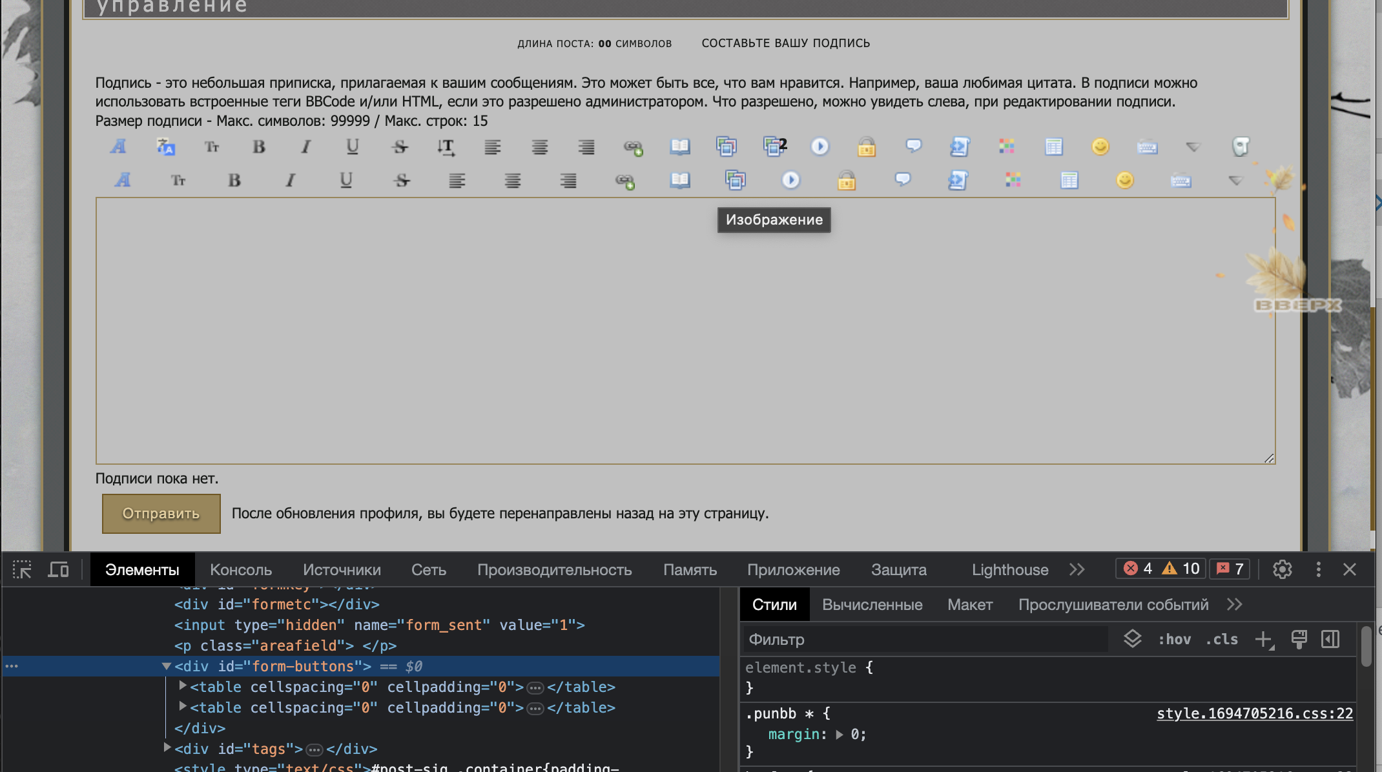Image resolution: width=1382 pixels, height=772 pixels.
Task: Toggle the .cls classes panel
Action: 1221,639
